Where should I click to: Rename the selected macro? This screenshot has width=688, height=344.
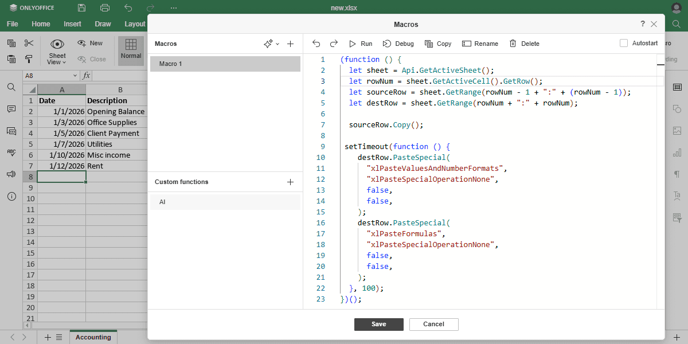tap(480, 44)
